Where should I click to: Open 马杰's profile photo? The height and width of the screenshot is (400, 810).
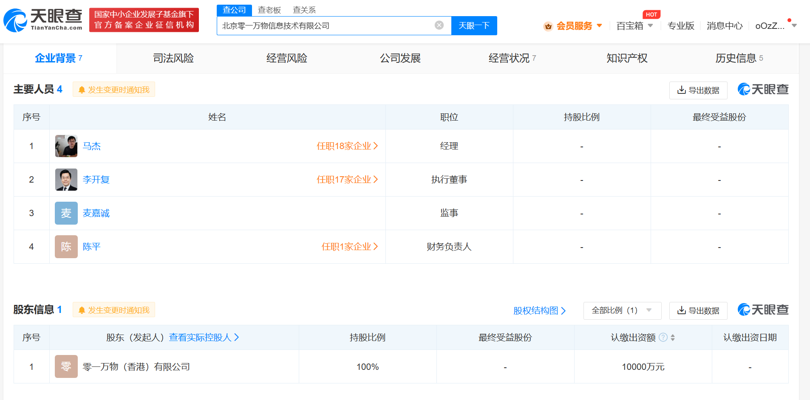tap(66, 146)
